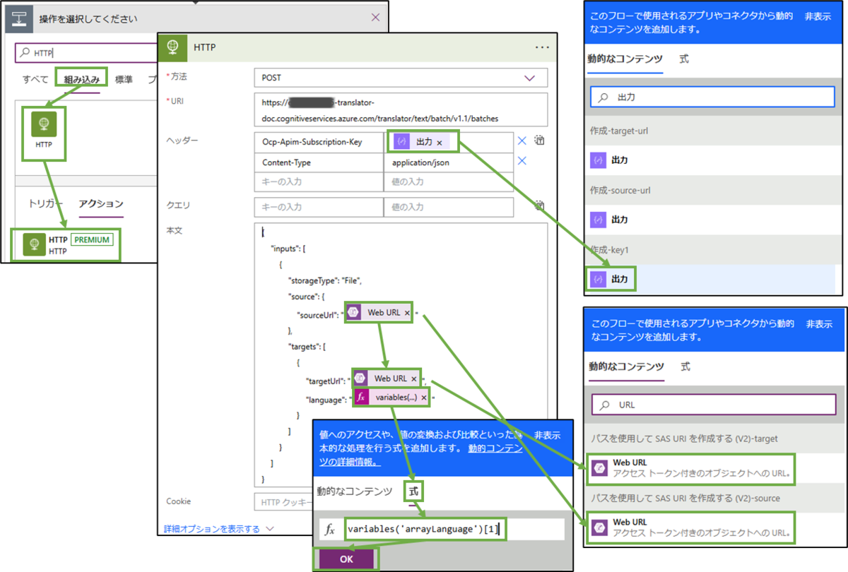Confirm the expression with the OK button

click(x=346, y=559)
